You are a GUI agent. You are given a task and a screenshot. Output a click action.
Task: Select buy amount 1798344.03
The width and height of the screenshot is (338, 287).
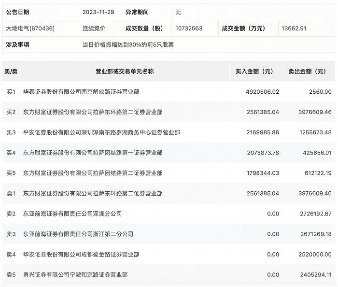coord(263,173)
